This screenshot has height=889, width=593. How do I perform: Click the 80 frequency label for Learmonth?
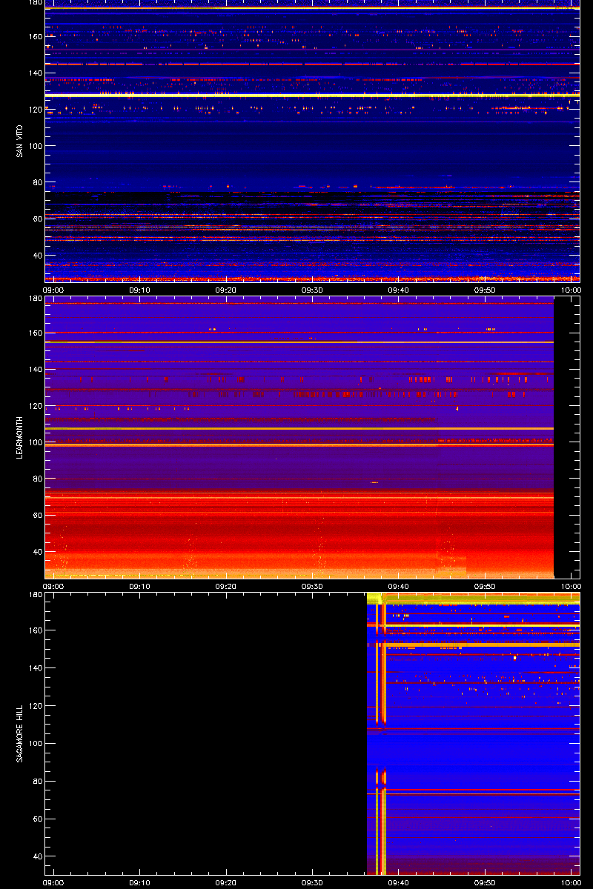tap(36, 479)
